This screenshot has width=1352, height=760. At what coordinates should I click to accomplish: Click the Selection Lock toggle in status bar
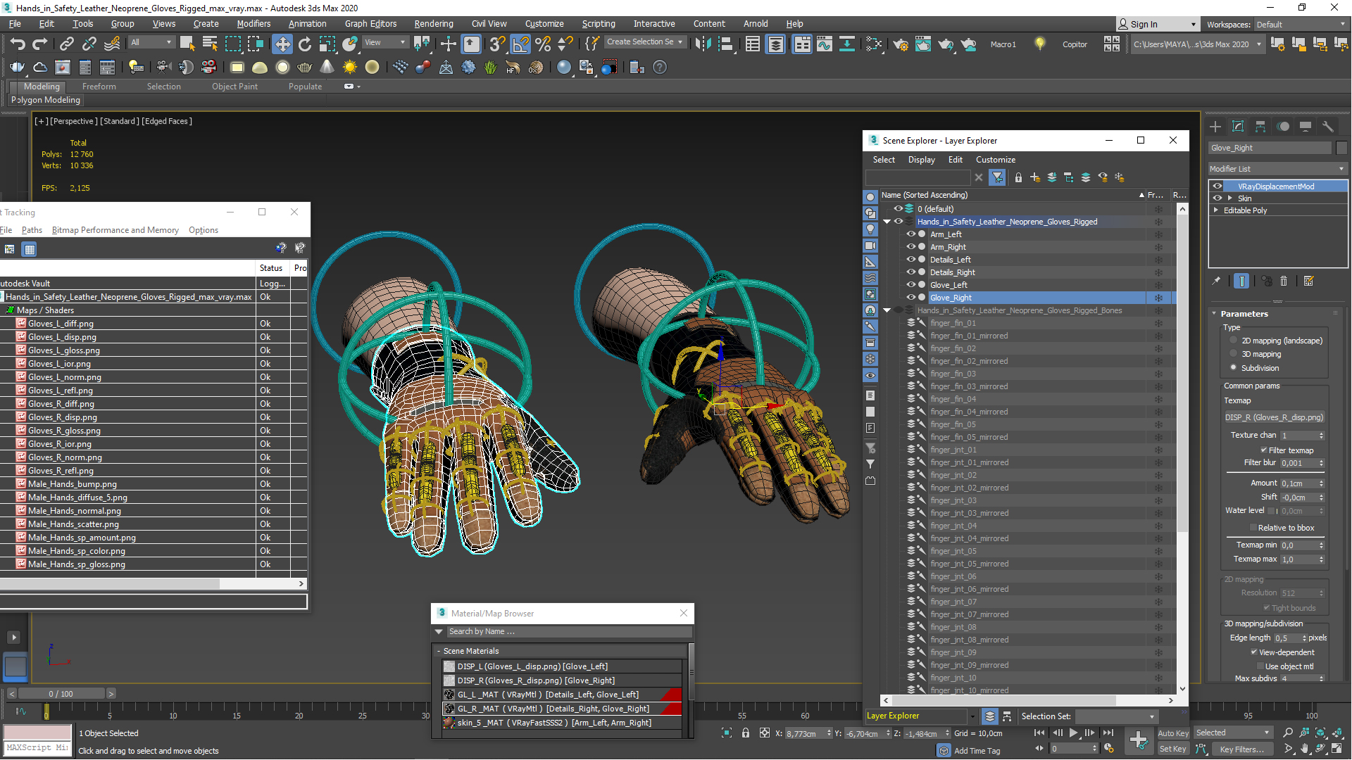click(x=746, y=733)
